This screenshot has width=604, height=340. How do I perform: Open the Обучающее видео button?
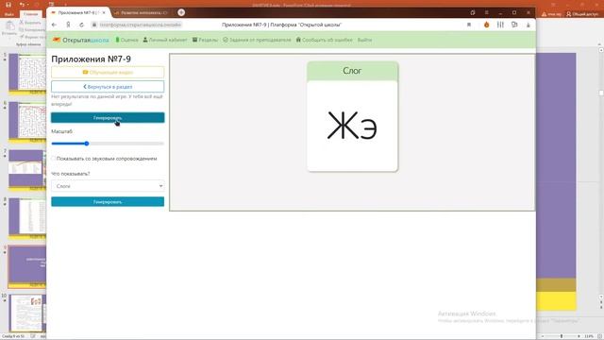108,72
